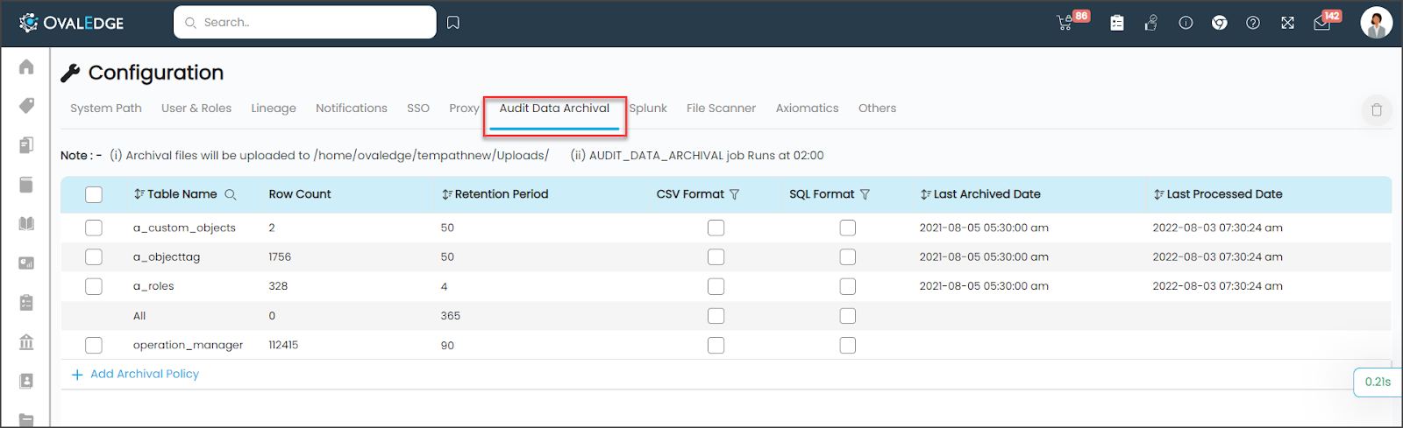Toggle the select-all header checkbox
The height and width of the screenshot is (428, 1403).
tap(94, 194)
